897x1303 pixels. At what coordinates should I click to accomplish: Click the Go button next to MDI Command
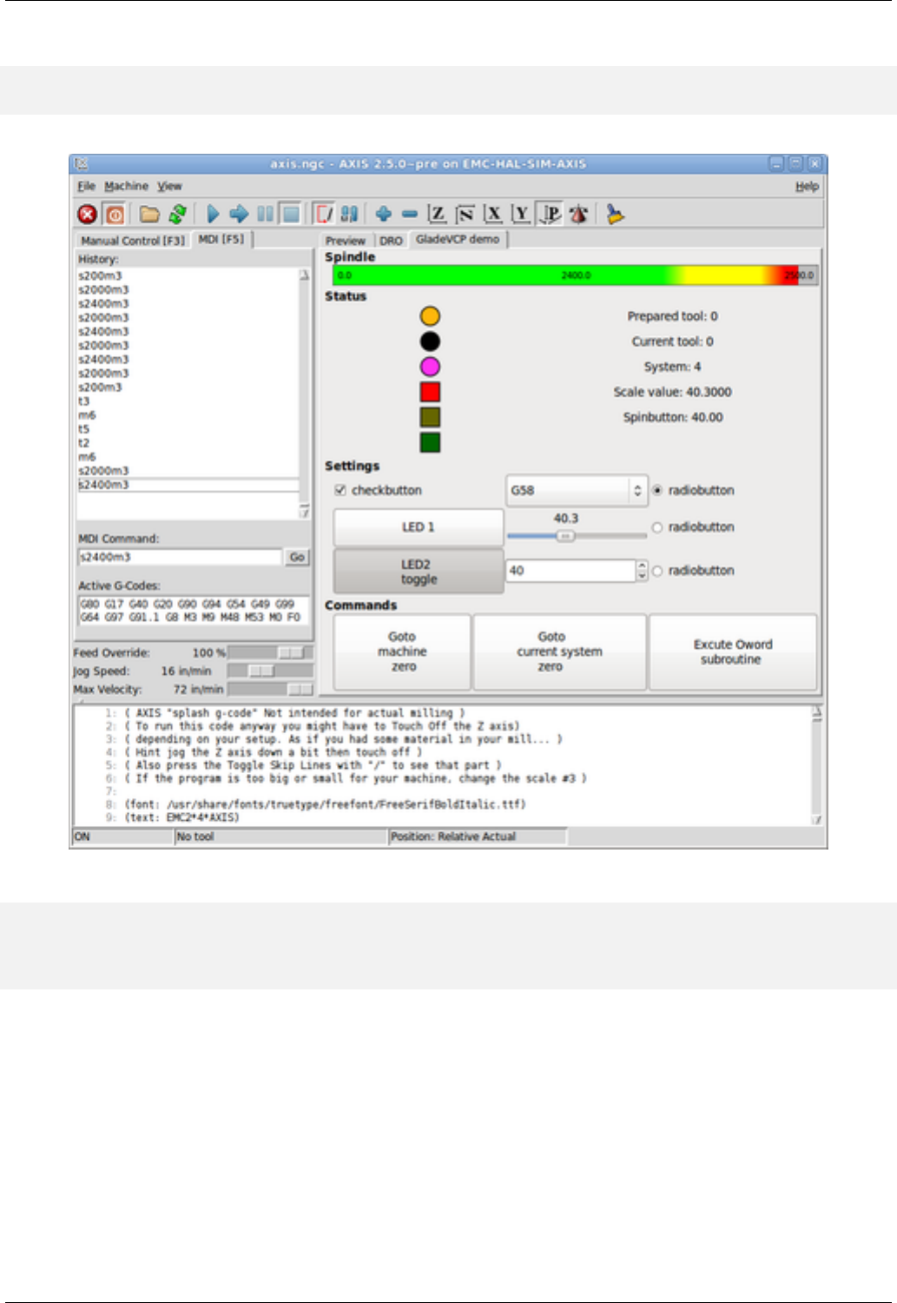[297, 557]
